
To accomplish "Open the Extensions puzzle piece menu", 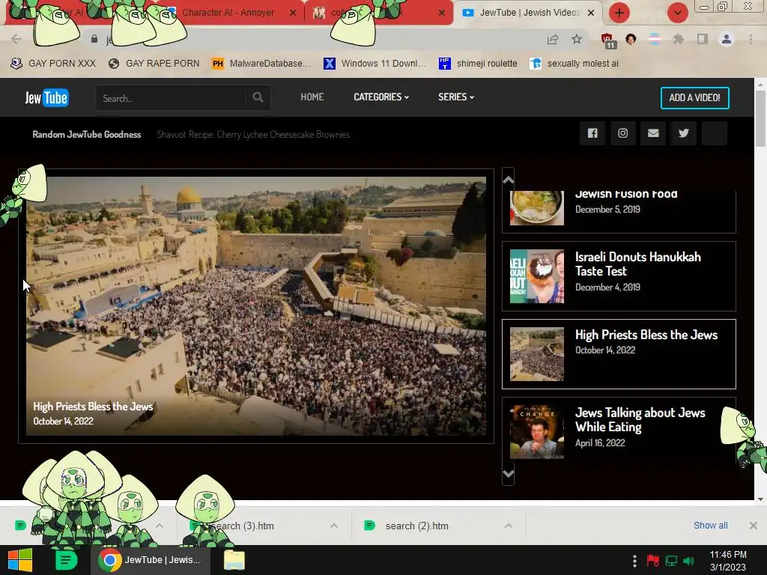I will click(x=679, y=39).
